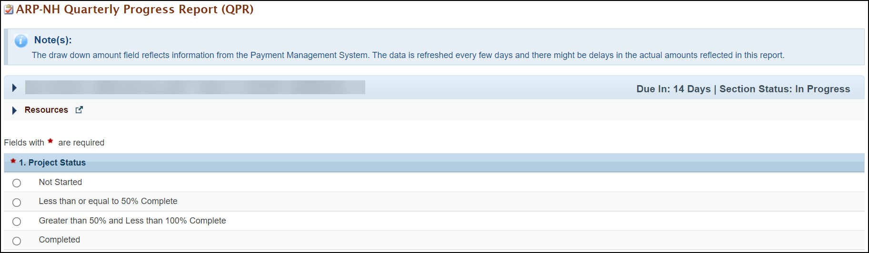
Task: Click the blurred grant title bar
Action: [195, 88]
